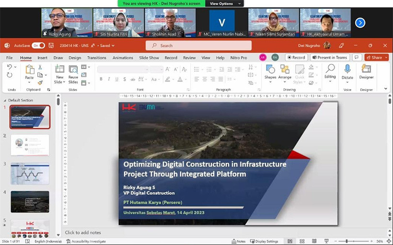This screenshot has height=245, width=393.
Task: Toggle Underline formatting
Action: [x=116, y=79]
